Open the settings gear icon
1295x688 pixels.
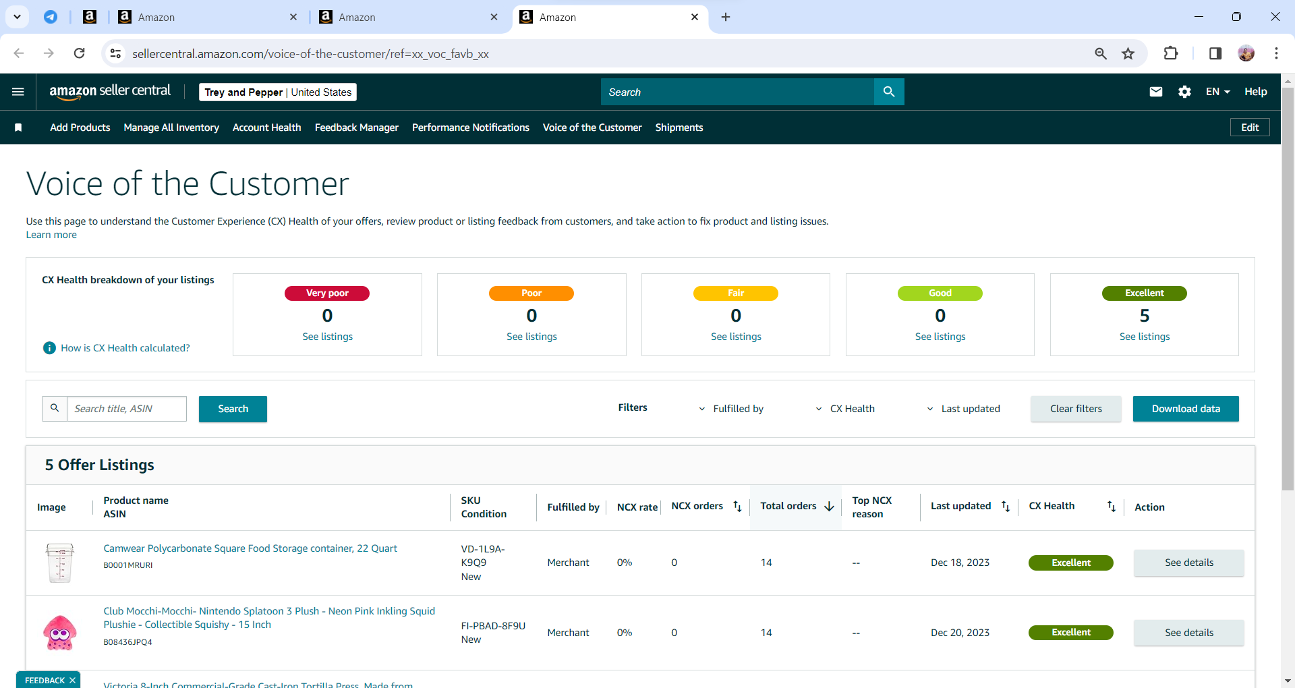pyautogui.click(x=1184, y=92)
